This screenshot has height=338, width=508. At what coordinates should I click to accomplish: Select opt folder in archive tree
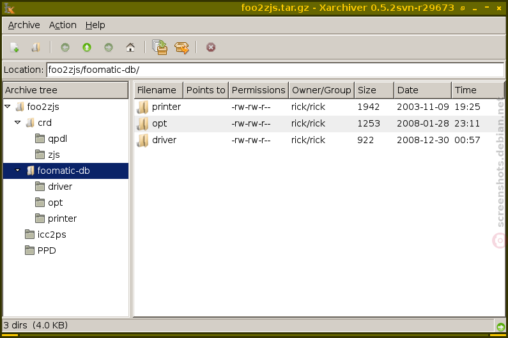pos(56,203)
